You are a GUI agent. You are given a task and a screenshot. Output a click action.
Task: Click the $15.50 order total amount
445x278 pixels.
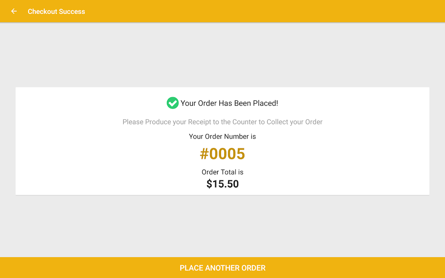point(222,184)
